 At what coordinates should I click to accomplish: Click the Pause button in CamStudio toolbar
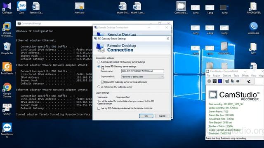(214, 81)
